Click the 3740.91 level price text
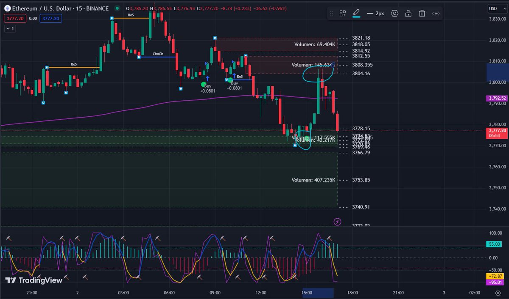This screenshot has height=299, width=509. click(361, 207)
